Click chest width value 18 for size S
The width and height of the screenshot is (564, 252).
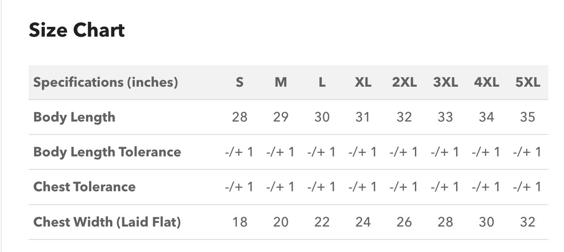point(240,222)
